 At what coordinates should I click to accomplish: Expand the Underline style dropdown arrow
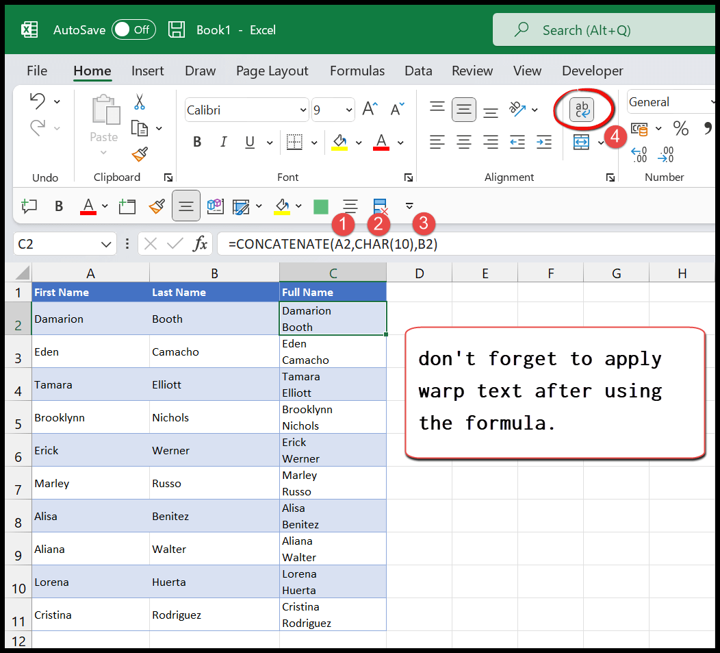pos(270,143)
